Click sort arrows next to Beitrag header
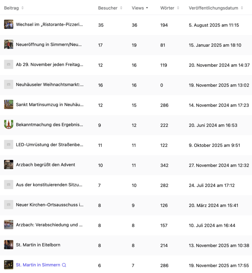The width and height of the screenshot is (252, 273). tap(22, 8)
